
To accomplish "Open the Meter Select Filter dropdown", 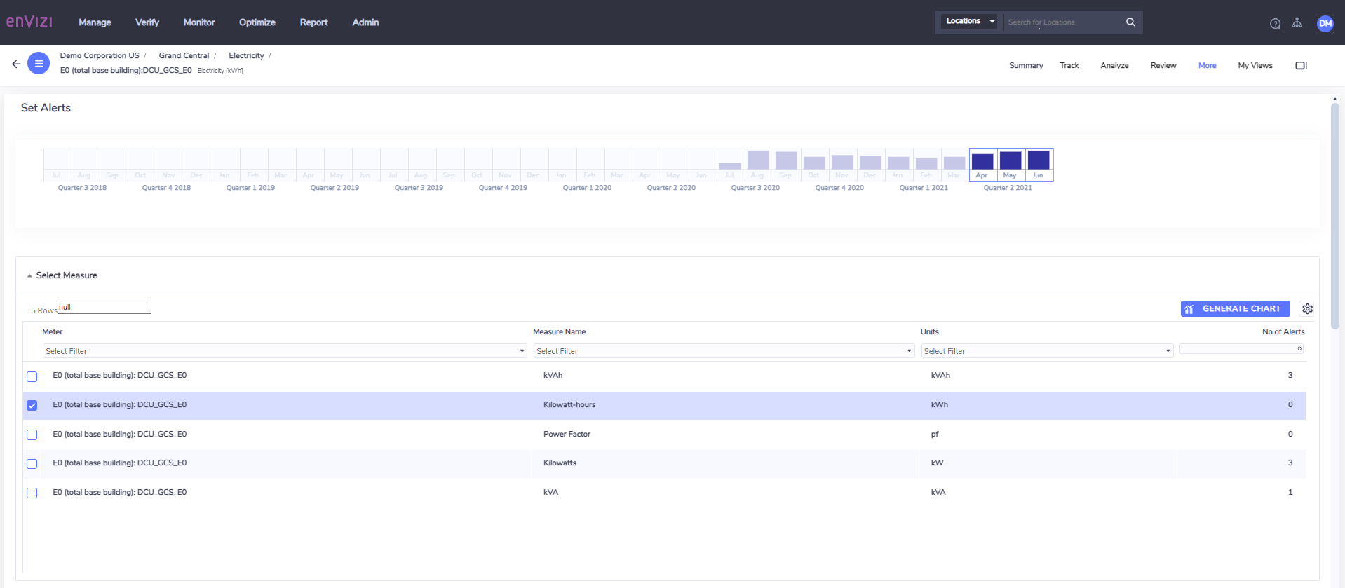I will [285, 351].
